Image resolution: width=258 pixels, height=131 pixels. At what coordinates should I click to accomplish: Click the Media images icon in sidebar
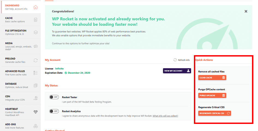tap(35, 46)
